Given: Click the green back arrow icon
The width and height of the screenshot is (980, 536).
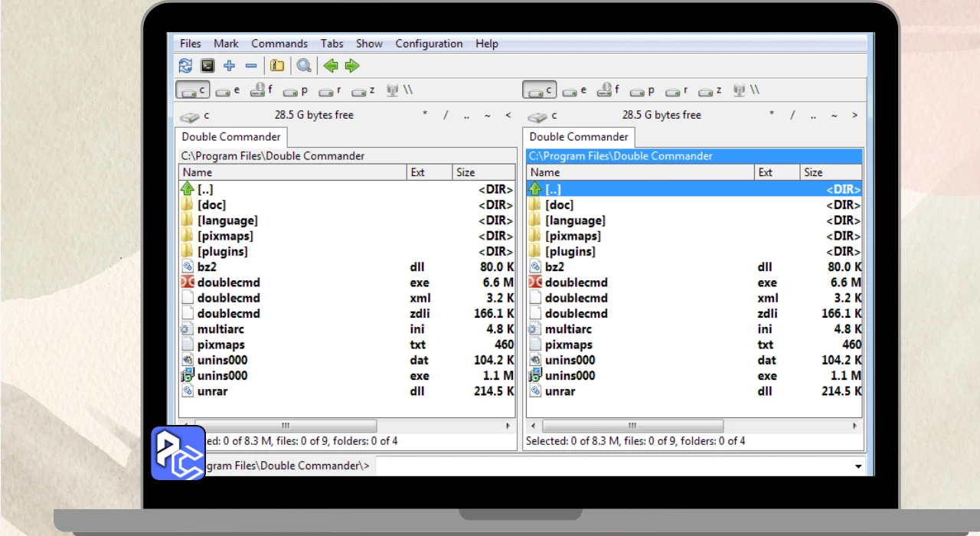Looking at the screenshot, I should [331, 66].
